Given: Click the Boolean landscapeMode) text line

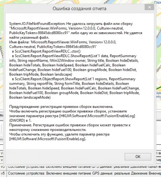Looking at the screenshot, I should click(30, 97).
